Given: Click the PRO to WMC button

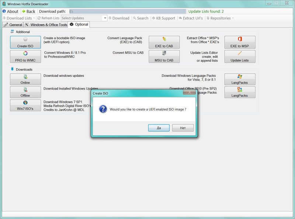Looking at the screenshot, I should 25,56.
